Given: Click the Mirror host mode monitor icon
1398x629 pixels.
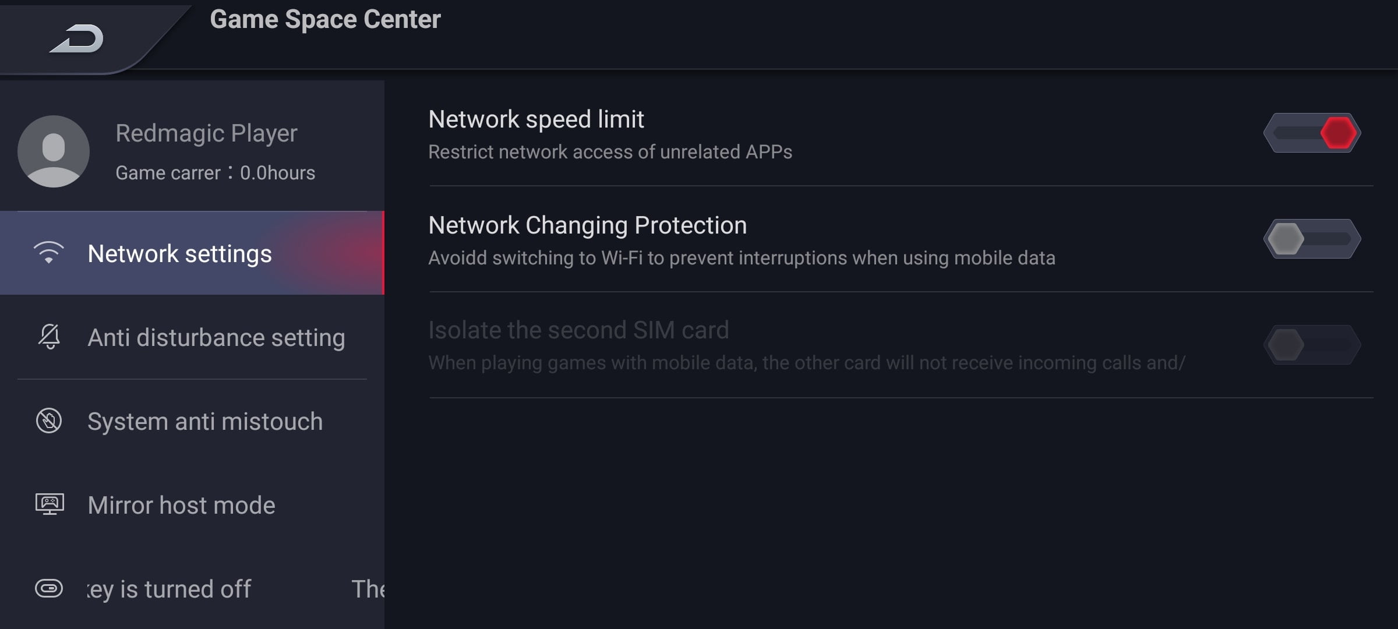Looking at the screenshot, I should pos(50,504).
